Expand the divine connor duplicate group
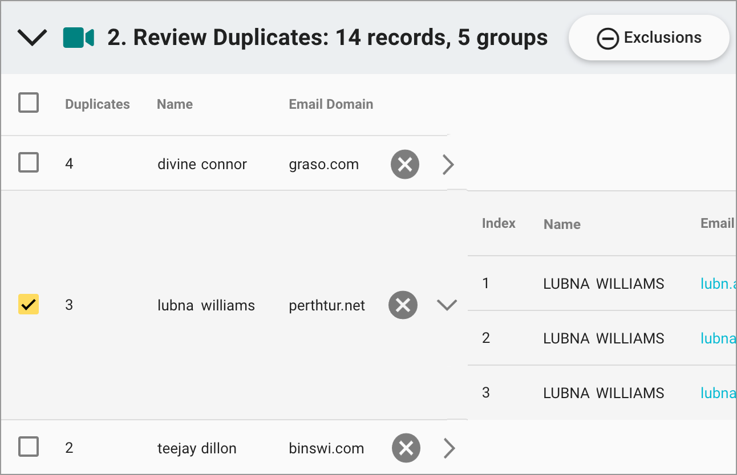Screen dimensions: 737x475 448,164
